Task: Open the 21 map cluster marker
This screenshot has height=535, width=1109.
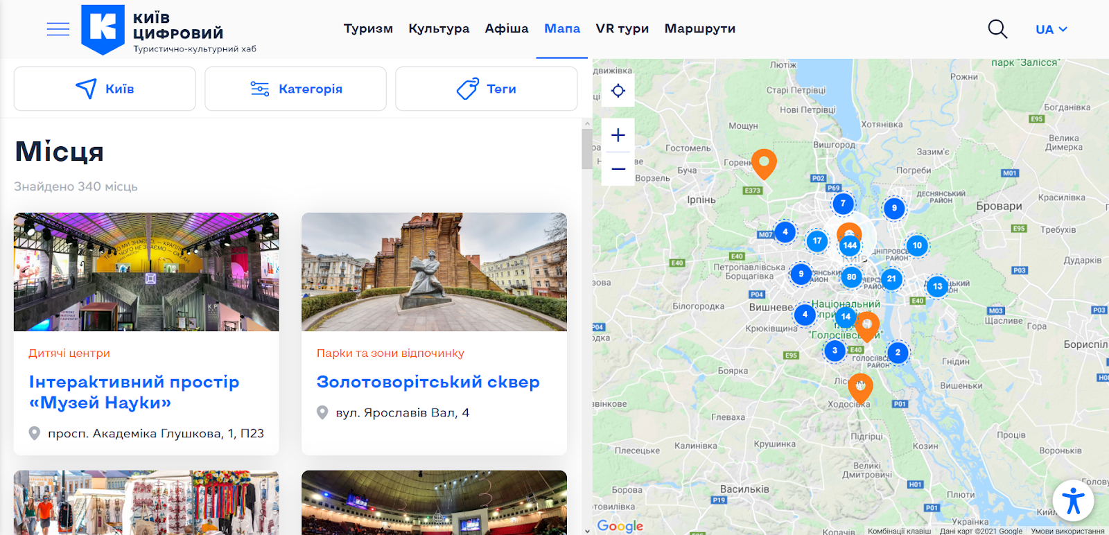Action: pos(891,279)
